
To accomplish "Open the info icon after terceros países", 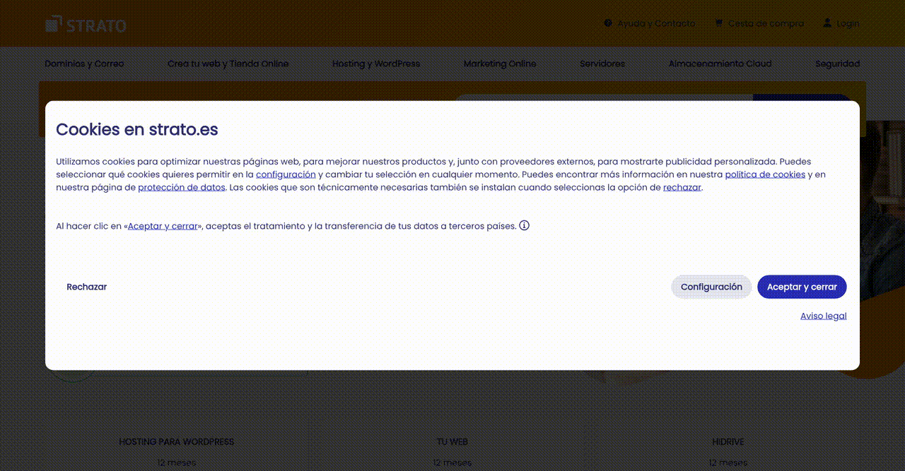I will tap(525, 226).
